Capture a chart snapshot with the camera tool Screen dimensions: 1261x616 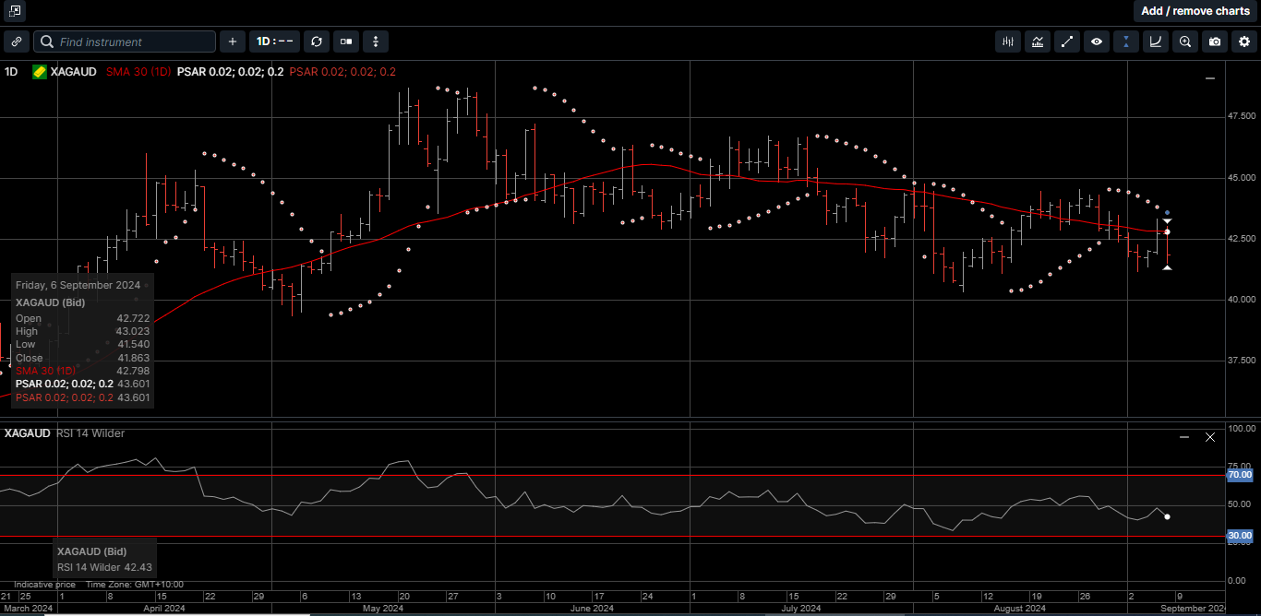1215,41
